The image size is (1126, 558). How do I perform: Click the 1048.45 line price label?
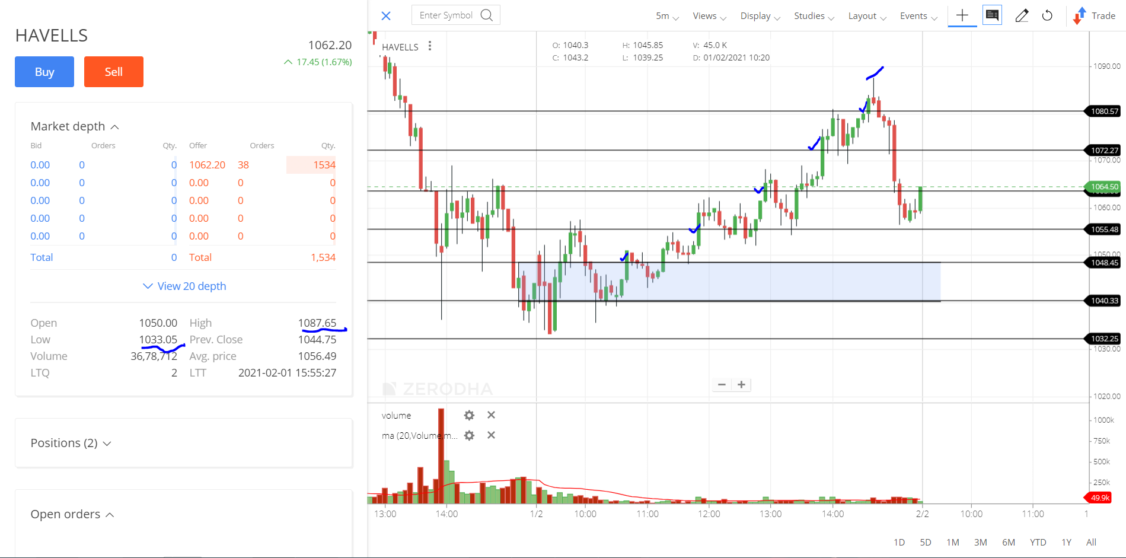coord(1104,263)
